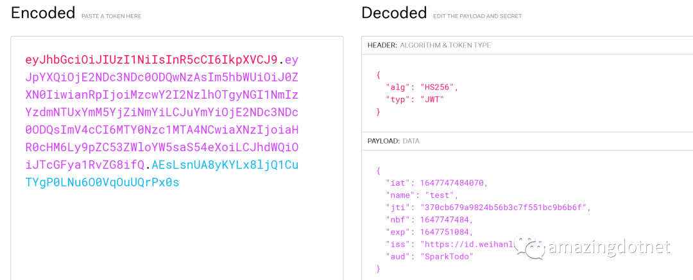Select the "JWT" typ value
The width and height of the screenshot is (693, 280).
pos(431,100)
